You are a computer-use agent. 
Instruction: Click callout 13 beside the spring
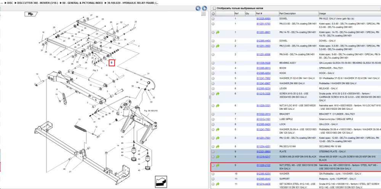[79, 120]
